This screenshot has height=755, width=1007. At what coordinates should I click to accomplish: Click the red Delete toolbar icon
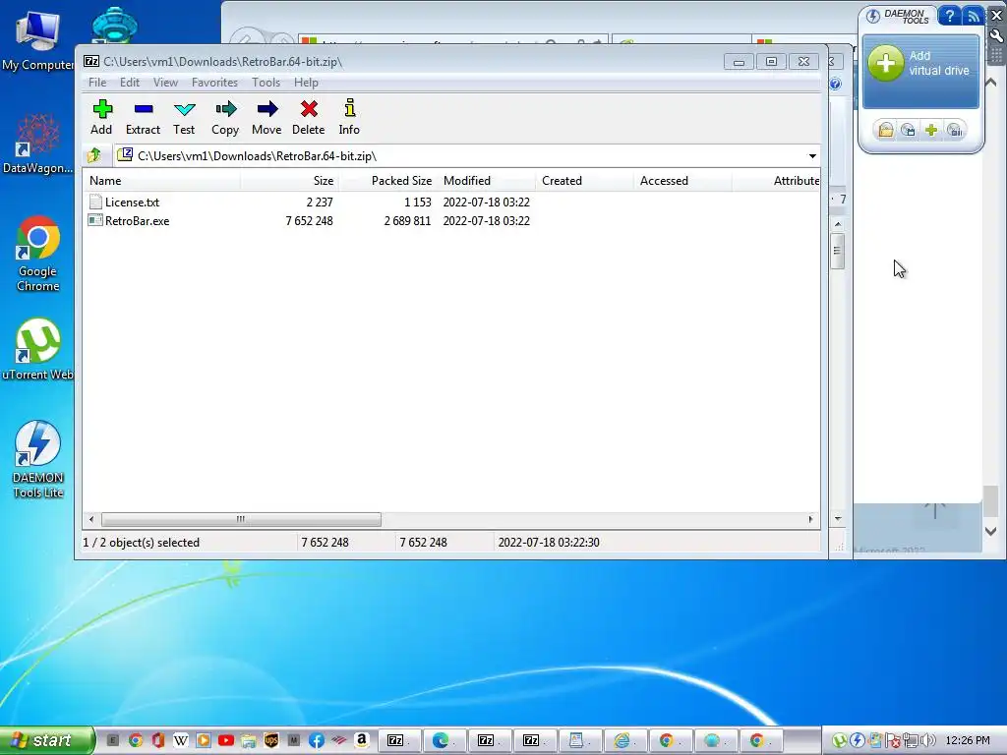pyautogui.click(x=308, y=117)
